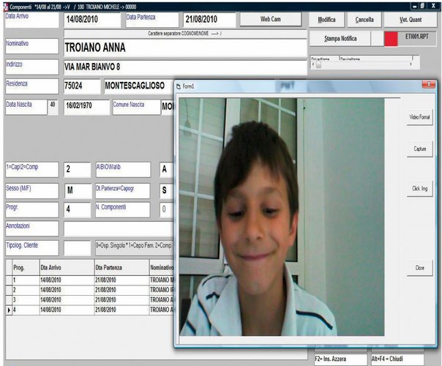This screenshot has width=442, height=366.
Task: Focus the Nominativo field with TROIANO ANNA
Action: [183, 48]
